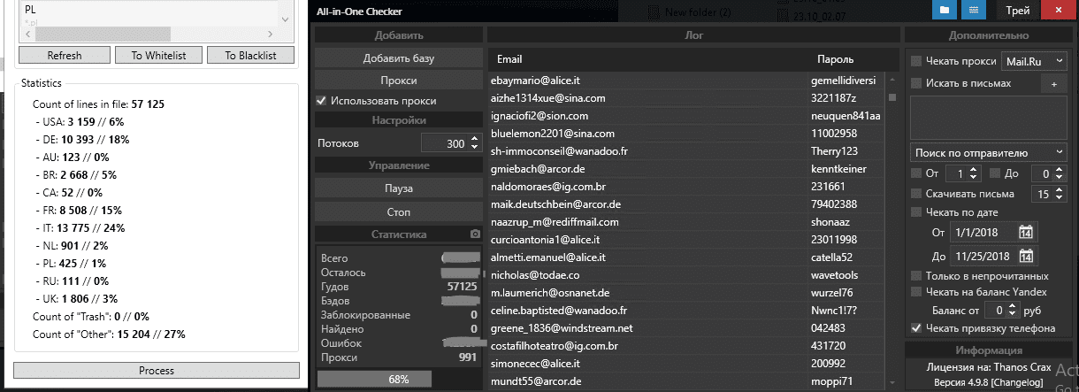Click the Refresh button
Image resolution: width=1079 pixels, height=392 pixels.
65,55
